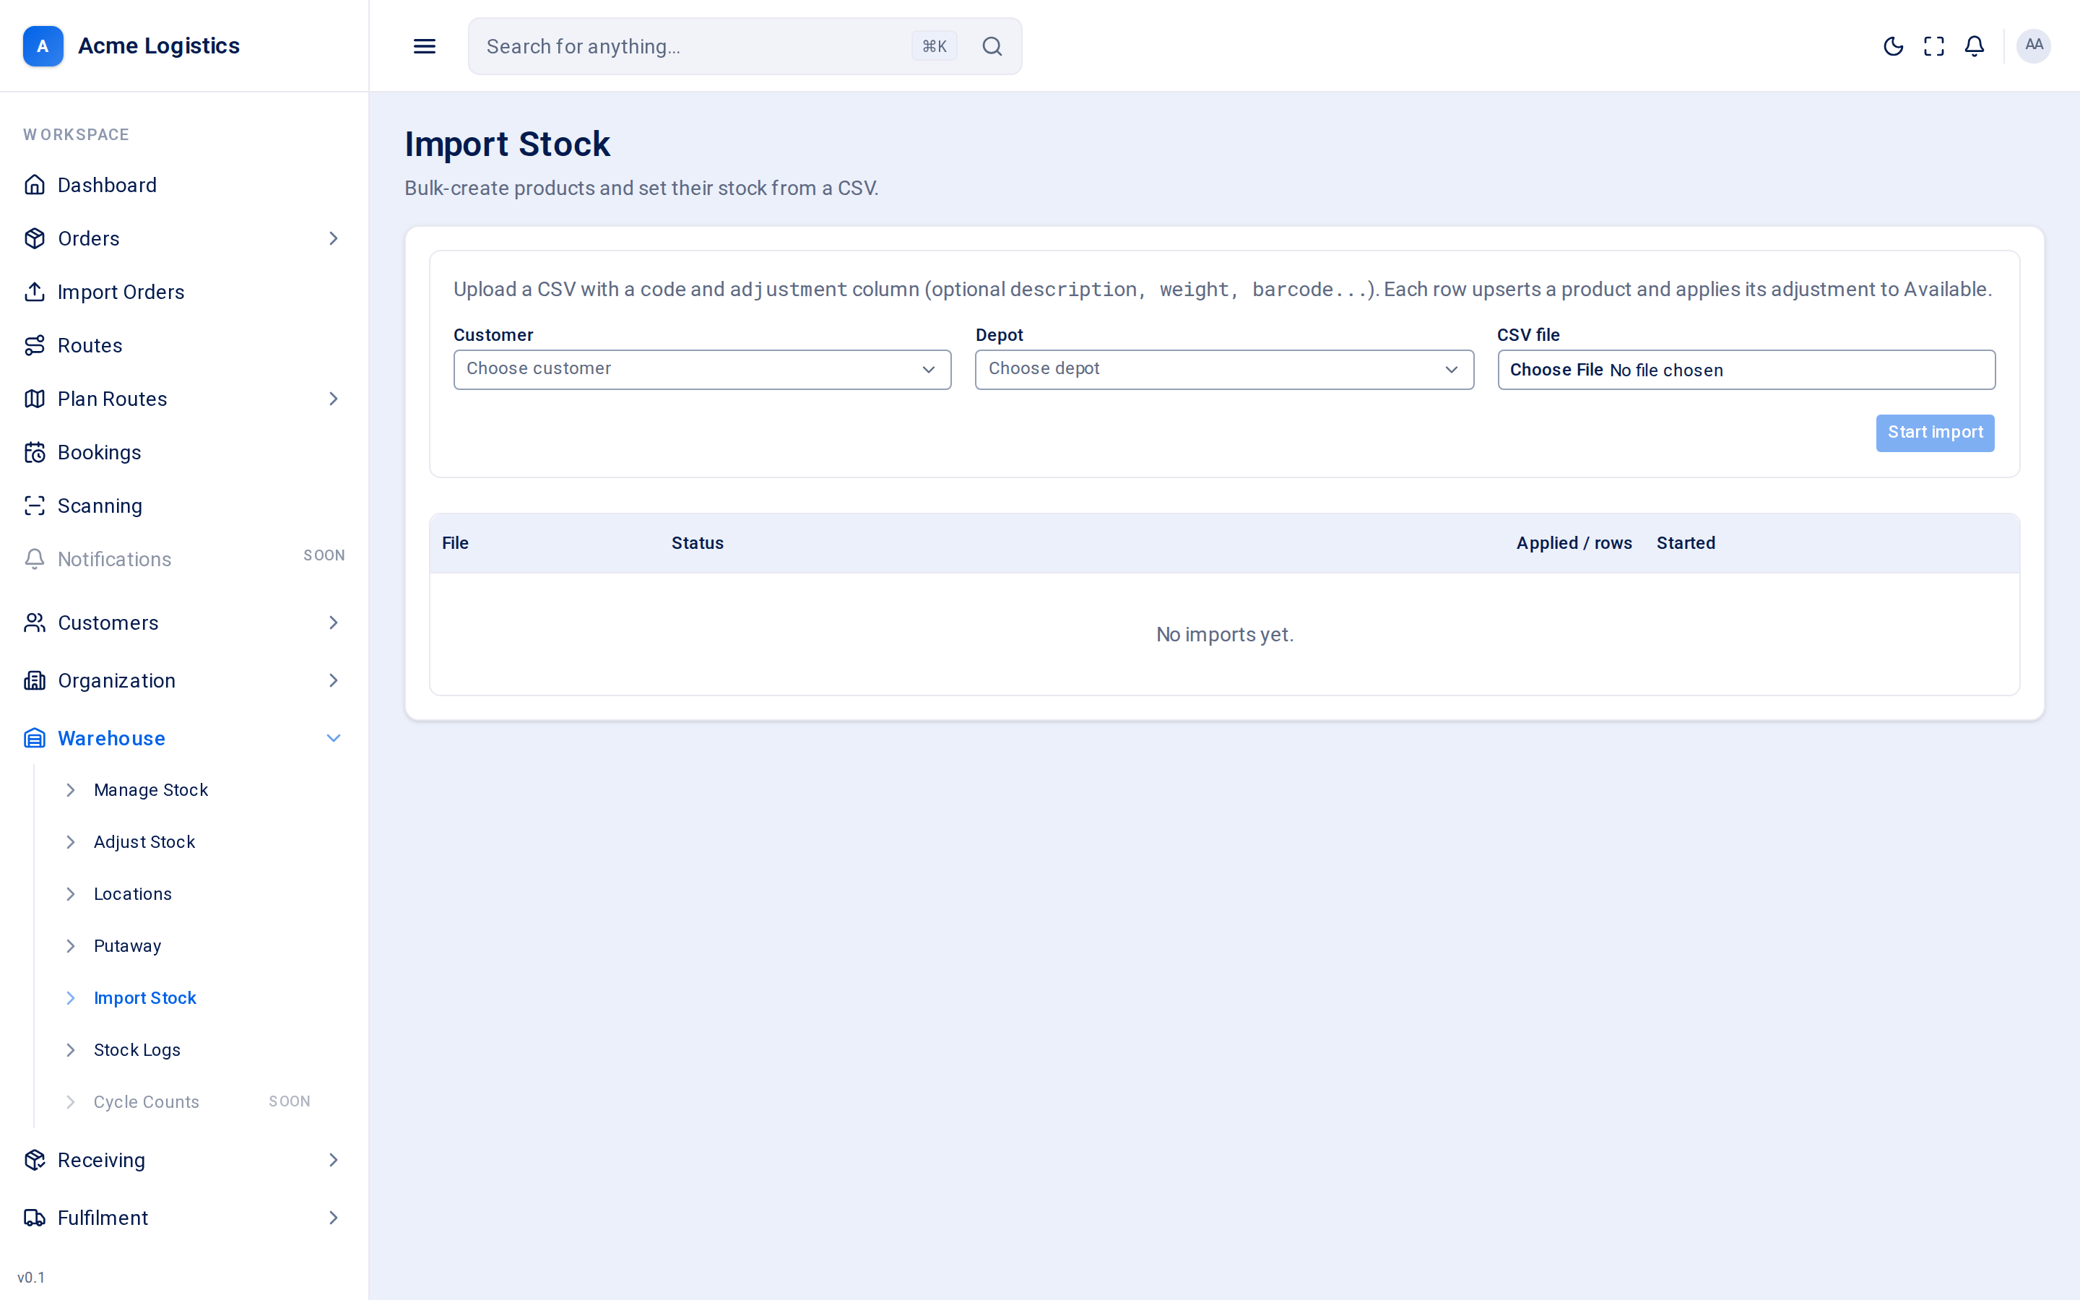Image resolution: width=2080 pixels, height=1300 pixels.
Task: Open the Choose depot dropdown
Action: tap(1224, 370)
